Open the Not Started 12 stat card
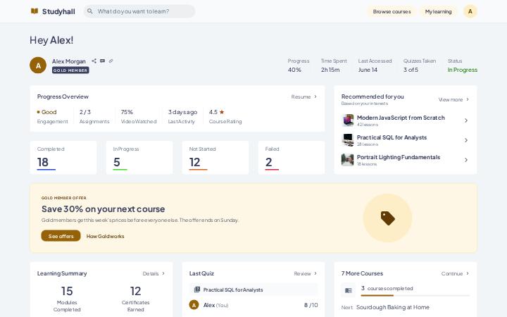This screenshot has width=507, height=317. point(215,158)
